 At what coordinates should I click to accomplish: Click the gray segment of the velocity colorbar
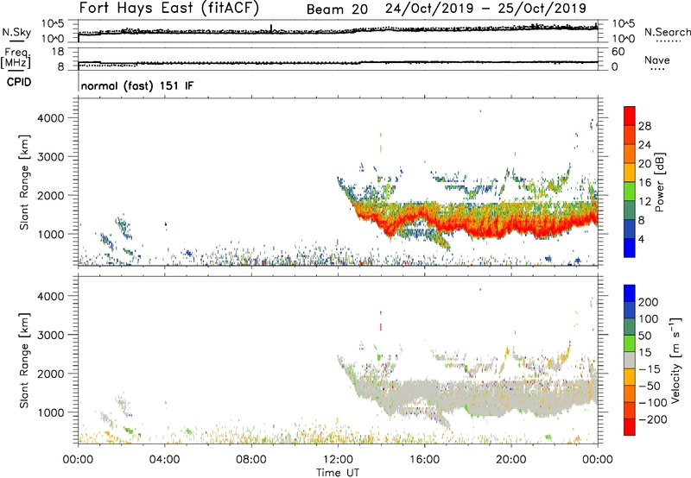[x=630, y=360]
